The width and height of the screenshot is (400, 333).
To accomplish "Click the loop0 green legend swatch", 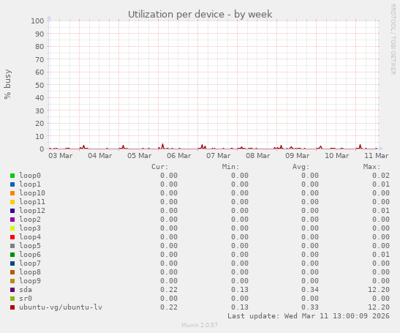I will click(12, 176).
